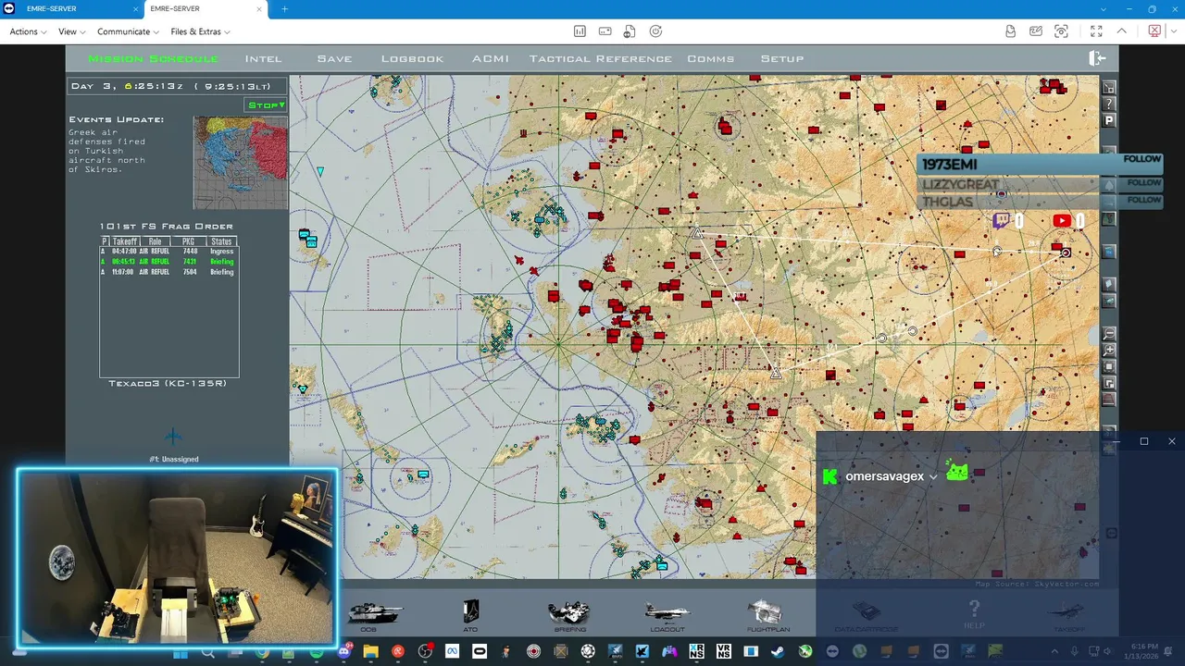Expand the Actions menu

coord(28,31)
